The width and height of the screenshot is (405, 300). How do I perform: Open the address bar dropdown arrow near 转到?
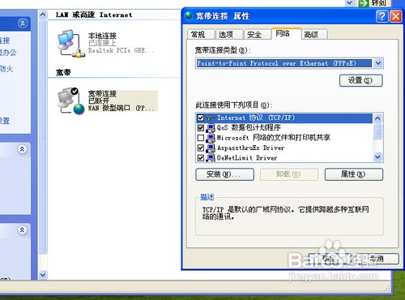click(x=349, y=2)
